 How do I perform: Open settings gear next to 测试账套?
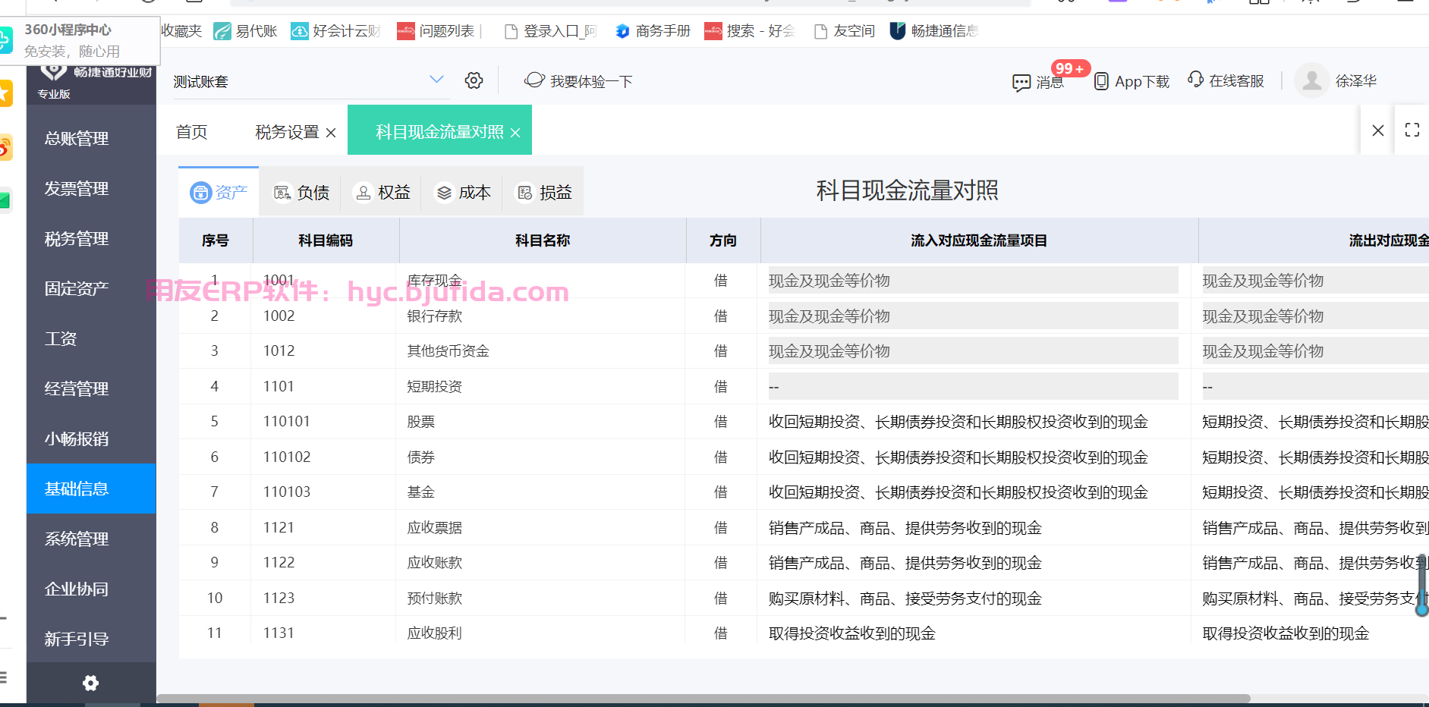tap(474, 80)
